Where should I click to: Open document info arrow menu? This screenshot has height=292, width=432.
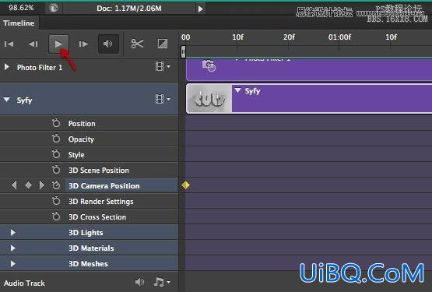point(200,9)
